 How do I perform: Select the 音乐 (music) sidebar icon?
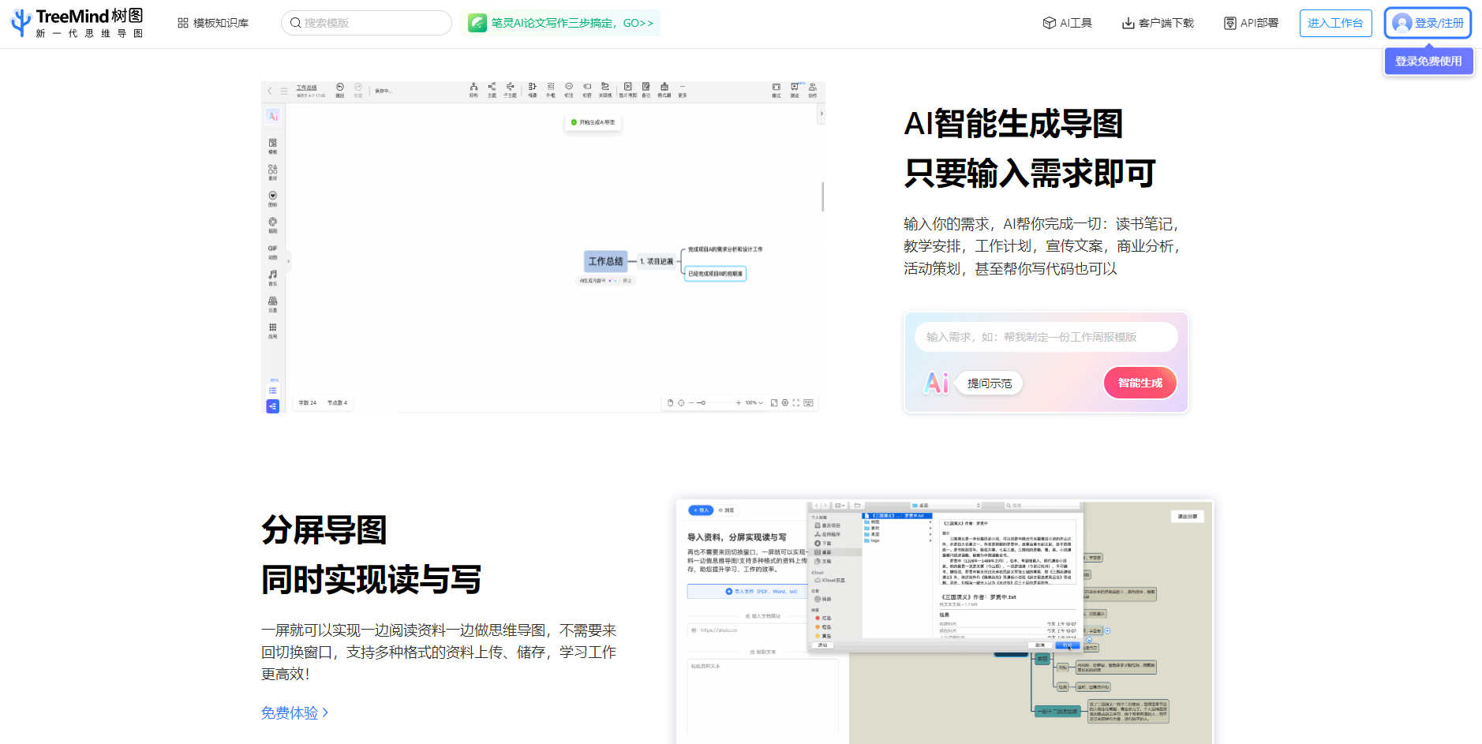273,276
